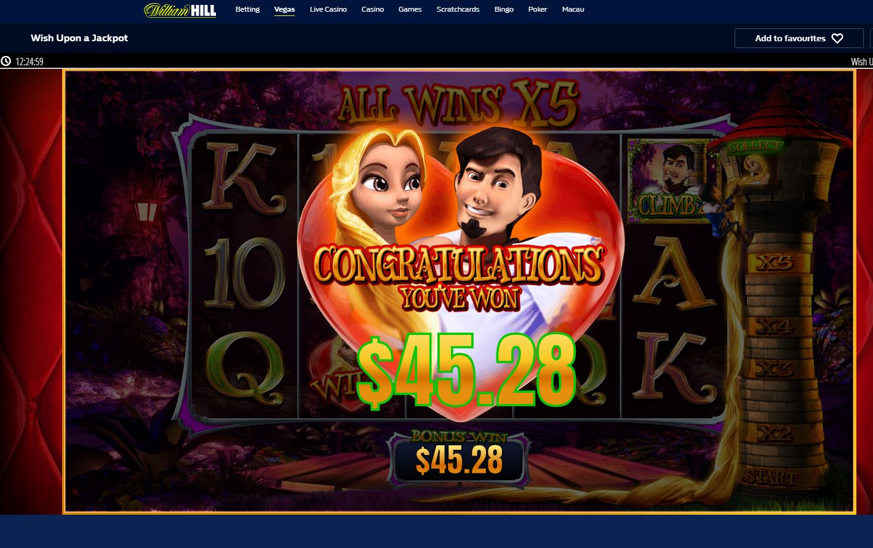Open the Betting section
The width and height of the screenshot is (873, 548).
[x=247, y=9]
